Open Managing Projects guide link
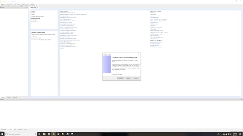The image size is (243, 136). pyautogui.click(x=65, y=16)
